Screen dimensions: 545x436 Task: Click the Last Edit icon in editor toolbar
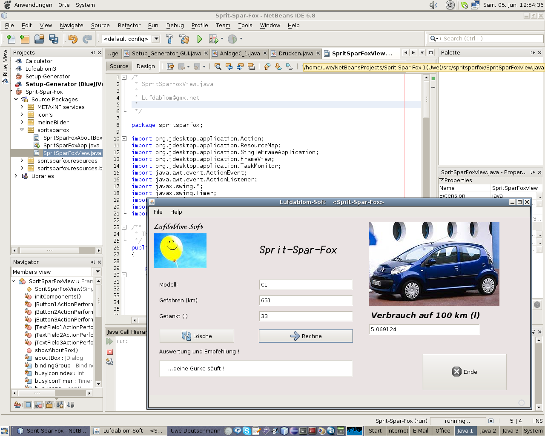[x=170, y=66]
